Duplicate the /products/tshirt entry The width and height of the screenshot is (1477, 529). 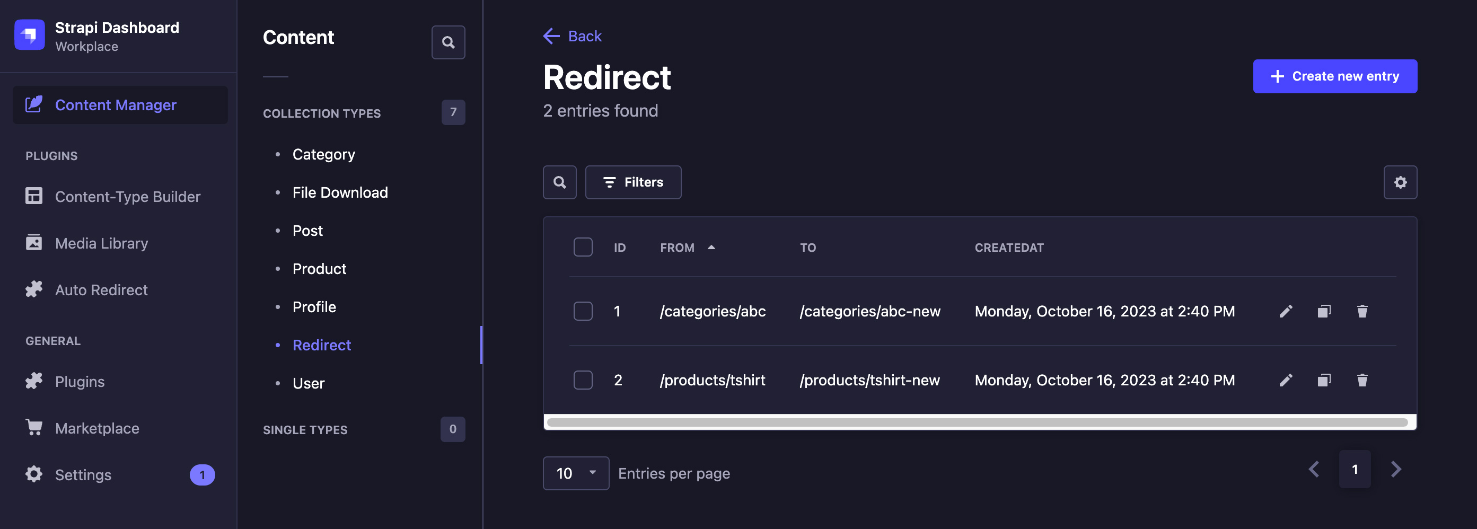tap(1324, 380)
